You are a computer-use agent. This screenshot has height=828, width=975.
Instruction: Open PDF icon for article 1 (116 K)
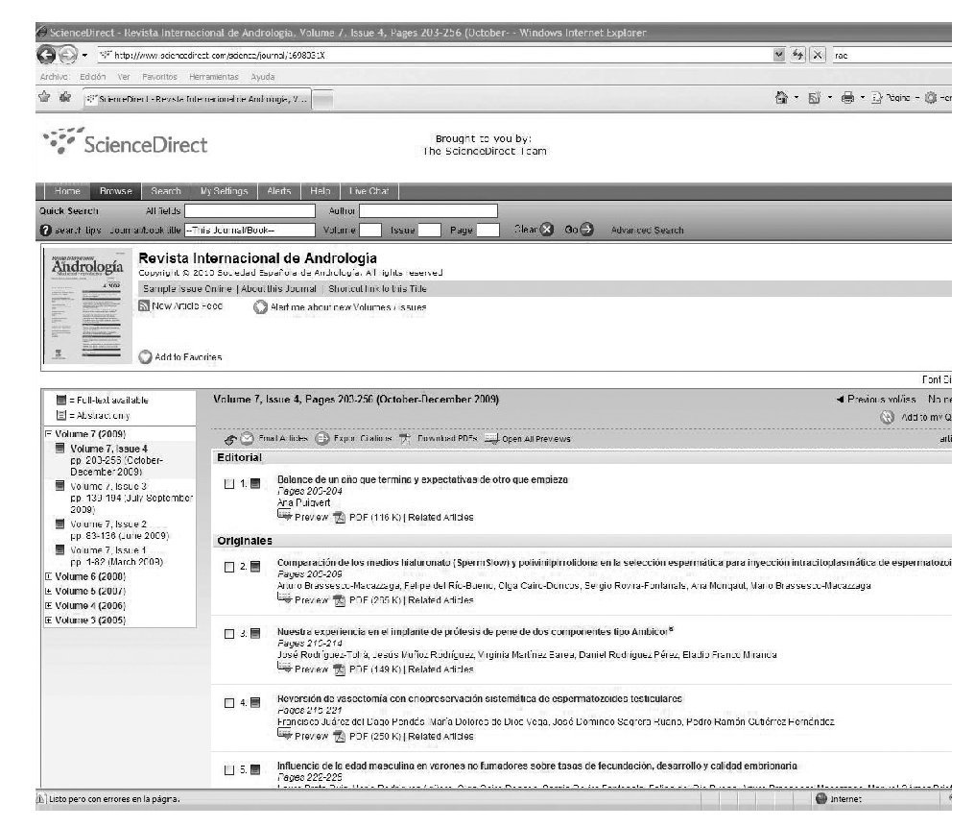click(x=338, y=517)
